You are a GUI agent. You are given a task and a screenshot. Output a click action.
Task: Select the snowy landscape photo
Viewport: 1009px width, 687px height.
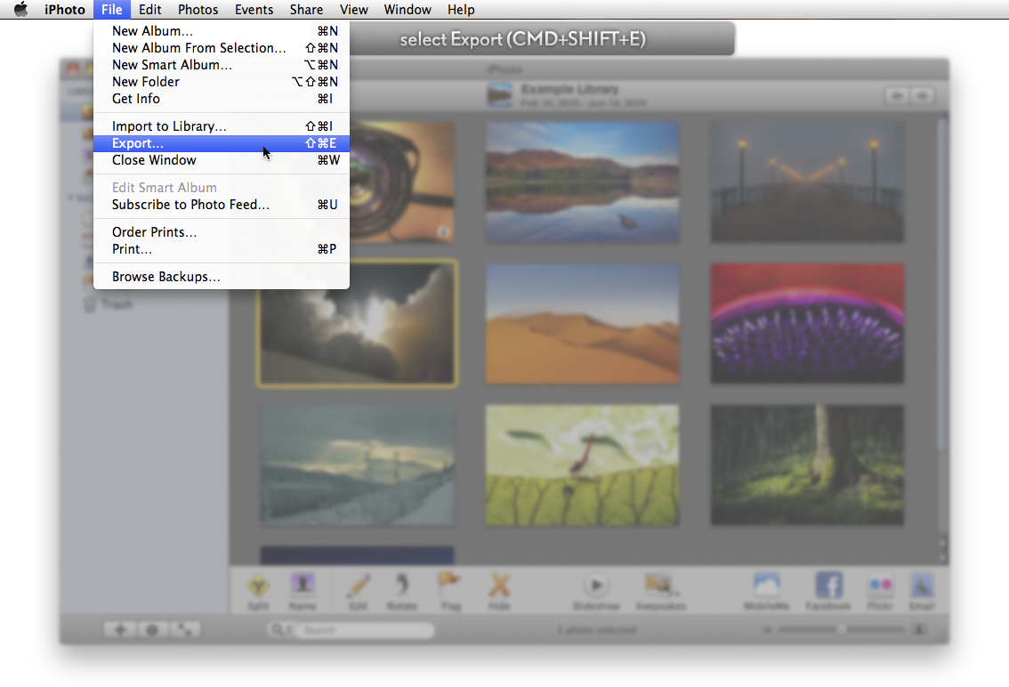tap(357, 465)
